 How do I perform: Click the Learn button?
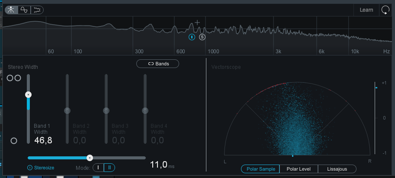pos(366,10)
